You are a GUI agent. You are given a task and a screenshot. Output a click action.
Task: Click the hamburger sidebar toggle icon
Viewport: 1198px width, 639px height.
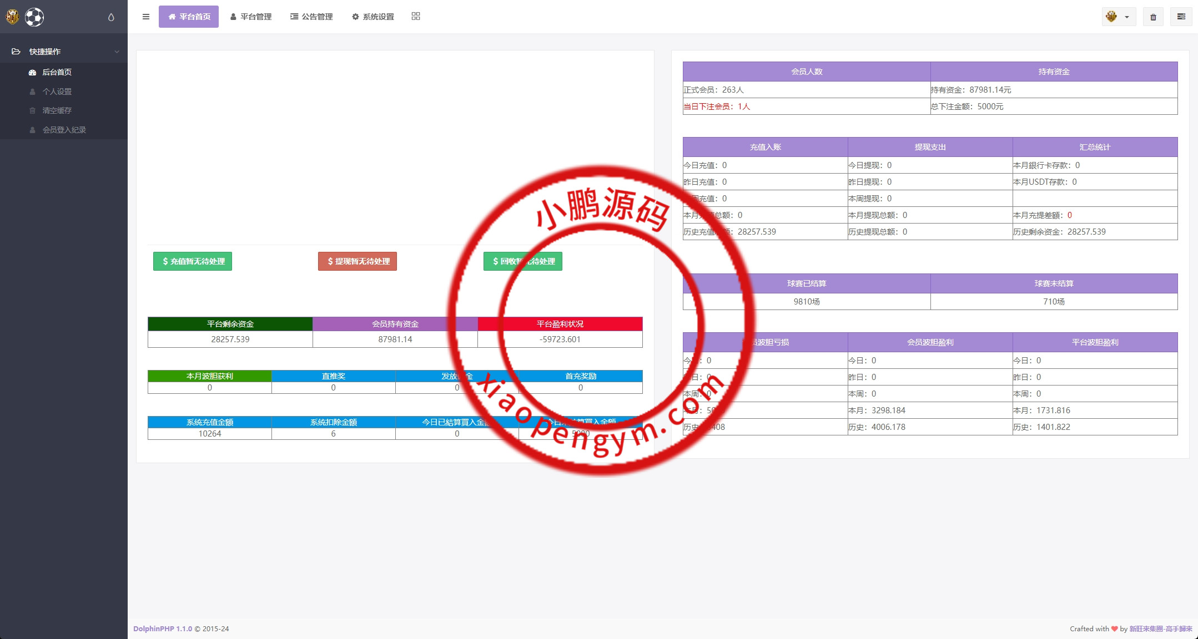tap(146, 17)
